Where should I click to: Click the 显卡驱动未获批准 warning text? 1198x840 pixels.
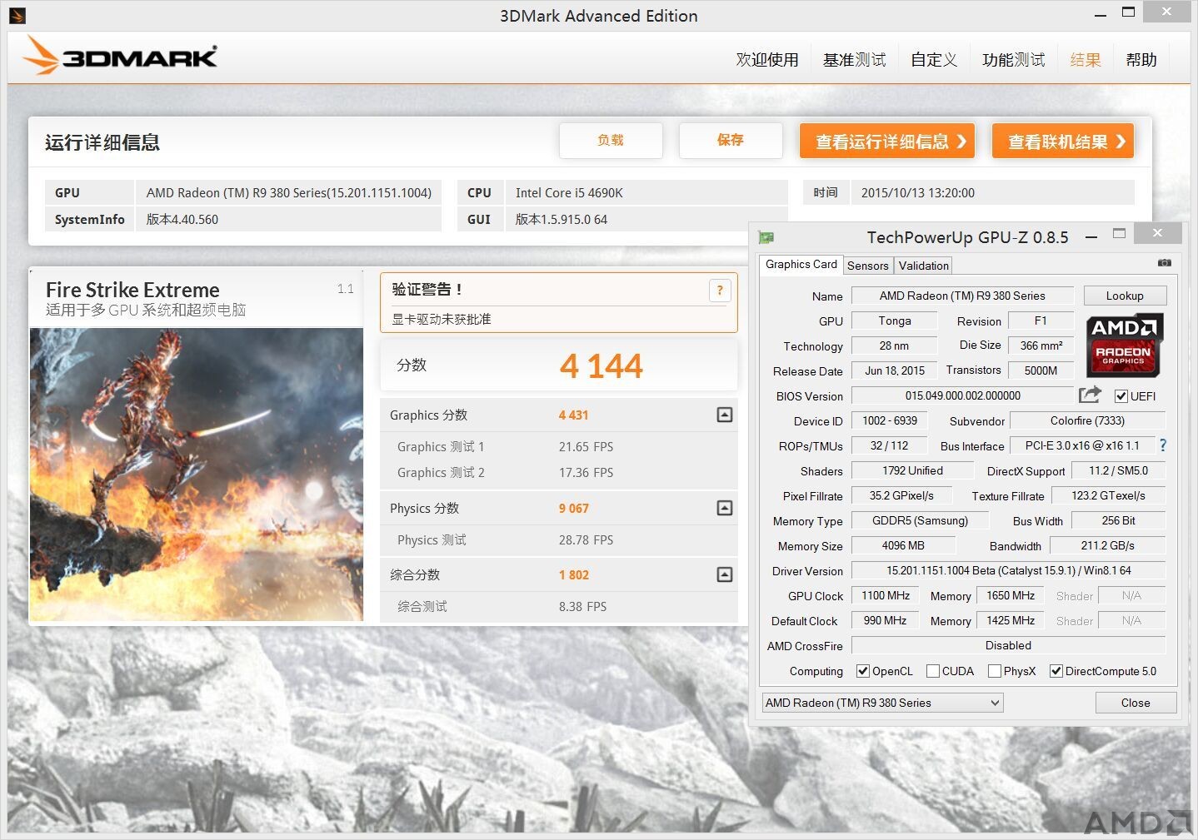pyautogui.click(x=442, y=319)
